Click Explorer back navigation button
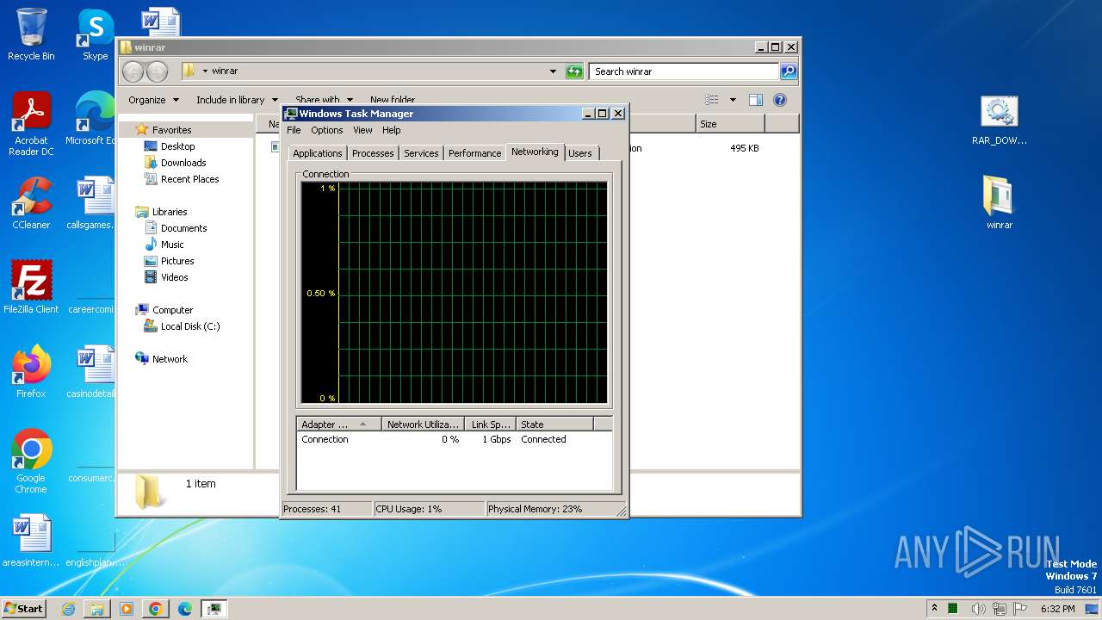Viewport: 1102px width, 620px height. [x=133, y=71]
